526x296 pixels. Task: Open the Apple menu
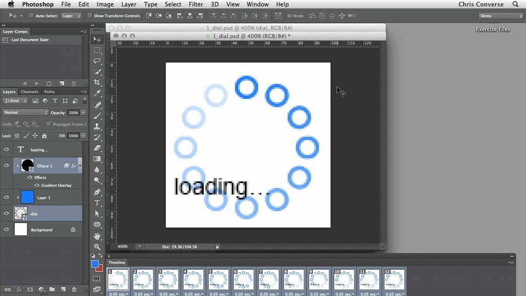(11, 4)
